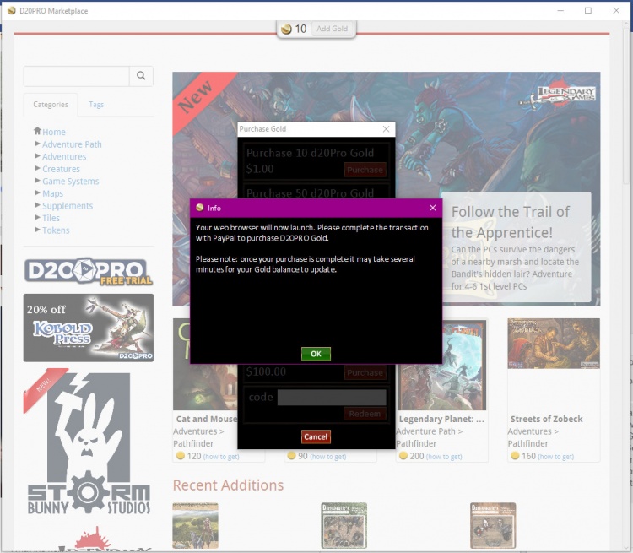Click Purchase for 10 d20Pro Gold
The height and width of the screenshot is (553, 633).
(365, 170)
